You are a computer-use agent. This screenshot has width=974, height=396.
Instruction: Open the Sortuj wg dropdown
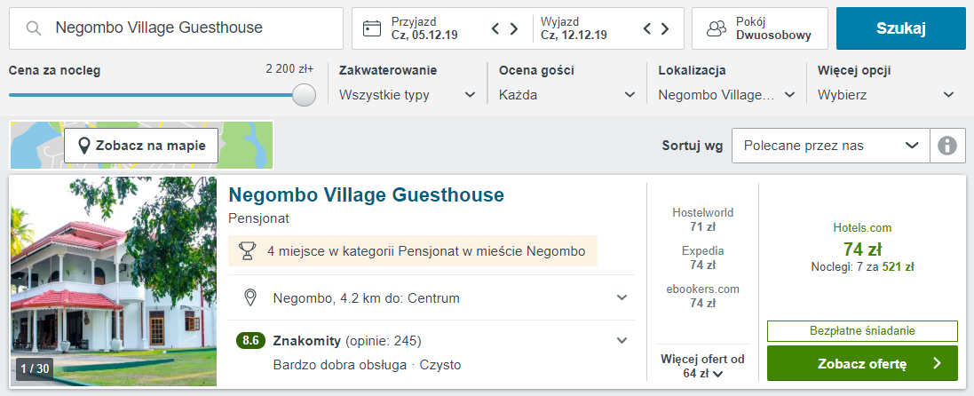point(830,146)
